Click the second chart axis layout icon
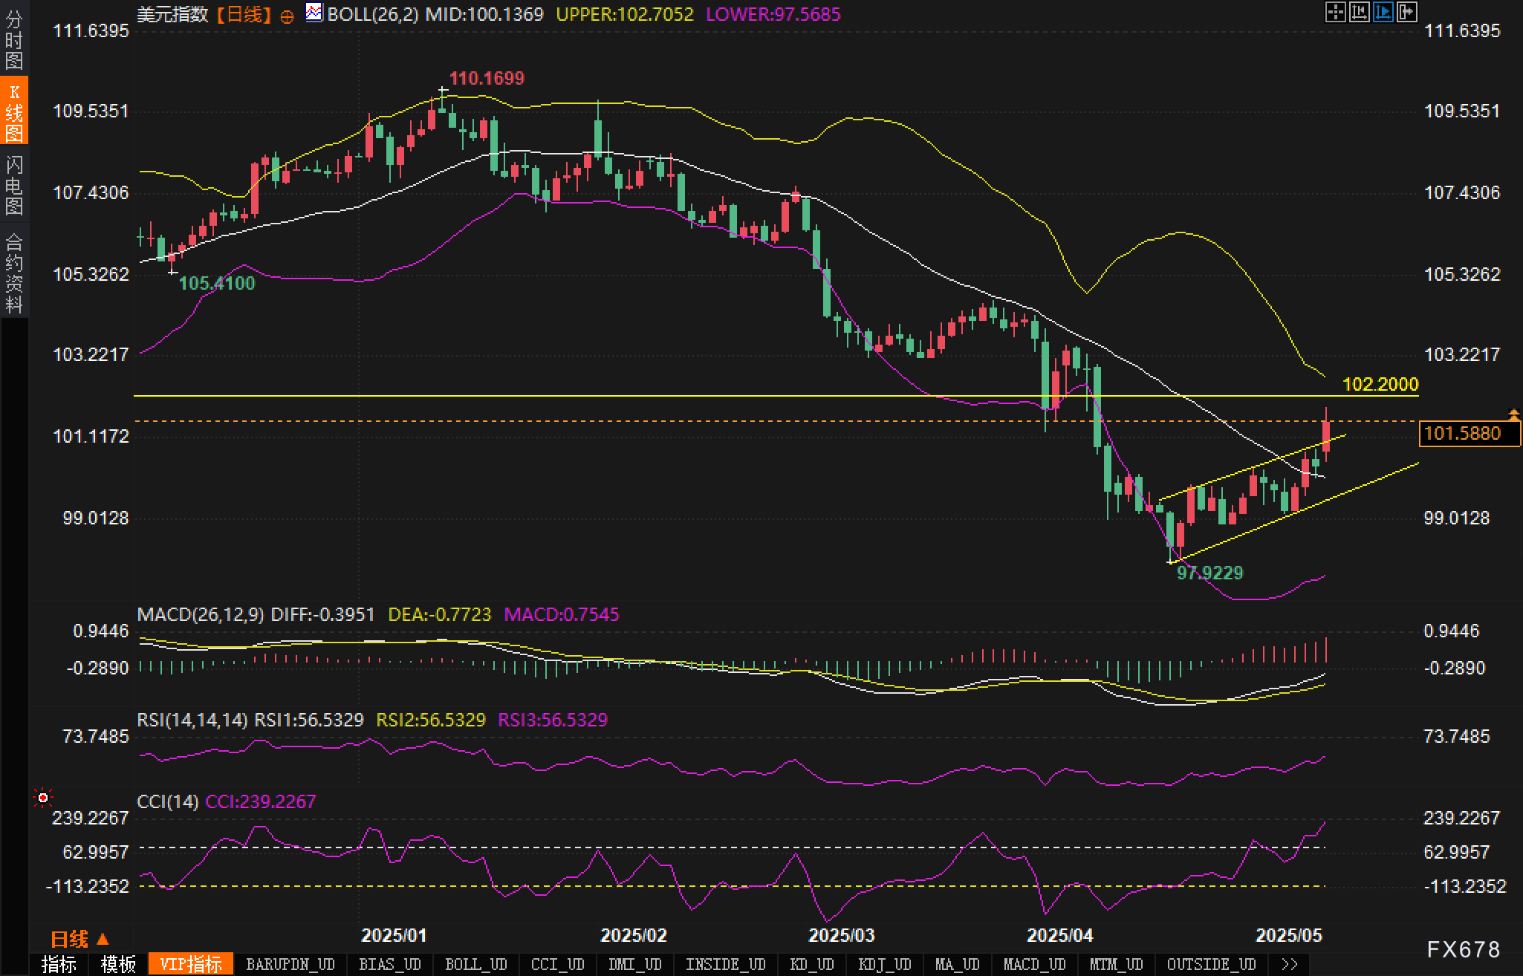 pyautogui.click(x=1359, y=12)
